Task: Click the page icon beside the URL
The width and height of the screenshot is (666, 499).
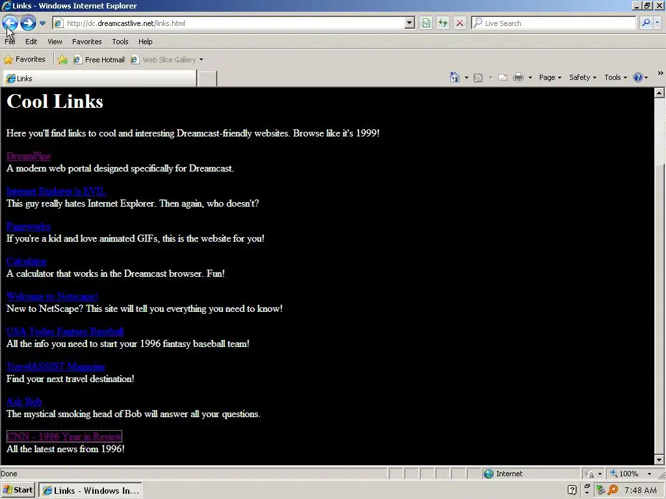Action: pos(59,23)
